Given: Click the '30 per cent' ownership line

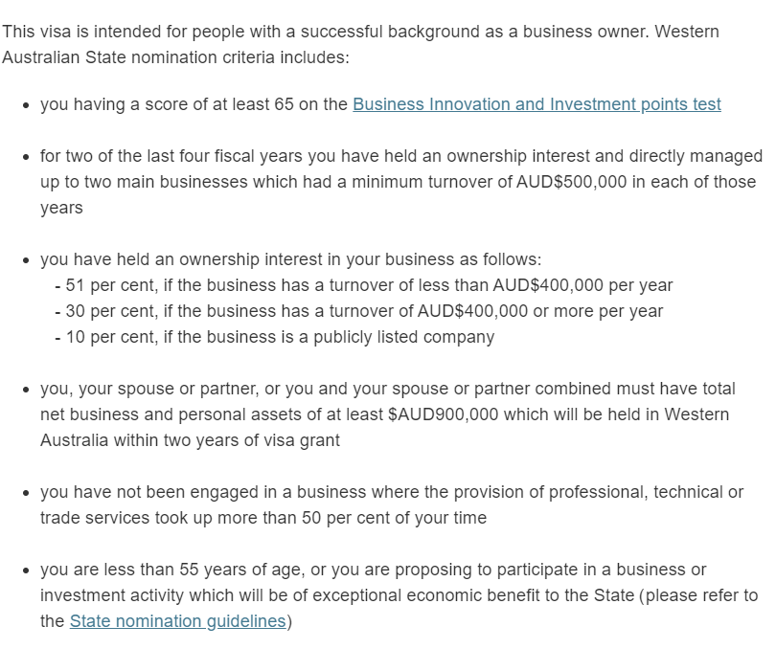Looking at the screenshot, I should (x=359, y=311).
